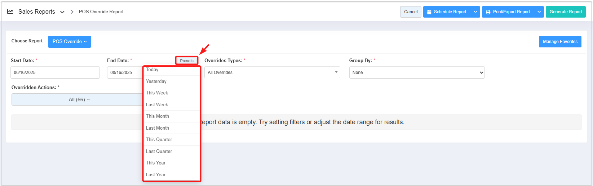Click the printer icon on Print/Export Report
The image size is (593, 186).
click(488, 12)
